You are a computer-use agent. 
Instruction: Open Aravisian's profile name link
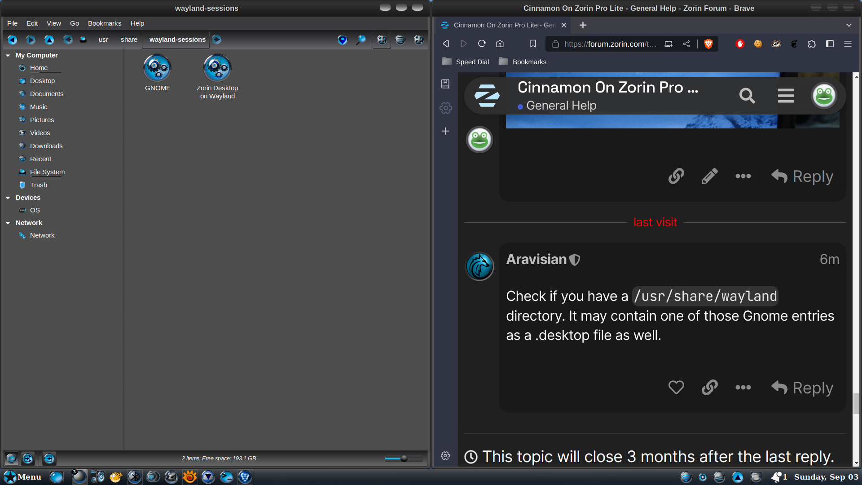[x=537, y=260]
